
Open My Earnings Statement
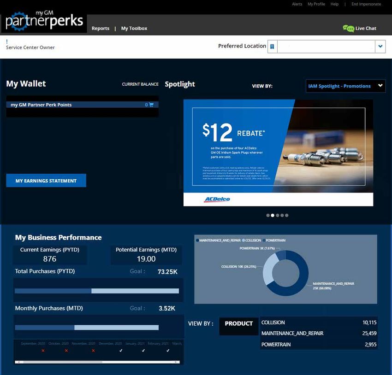(x=46, y=181)
